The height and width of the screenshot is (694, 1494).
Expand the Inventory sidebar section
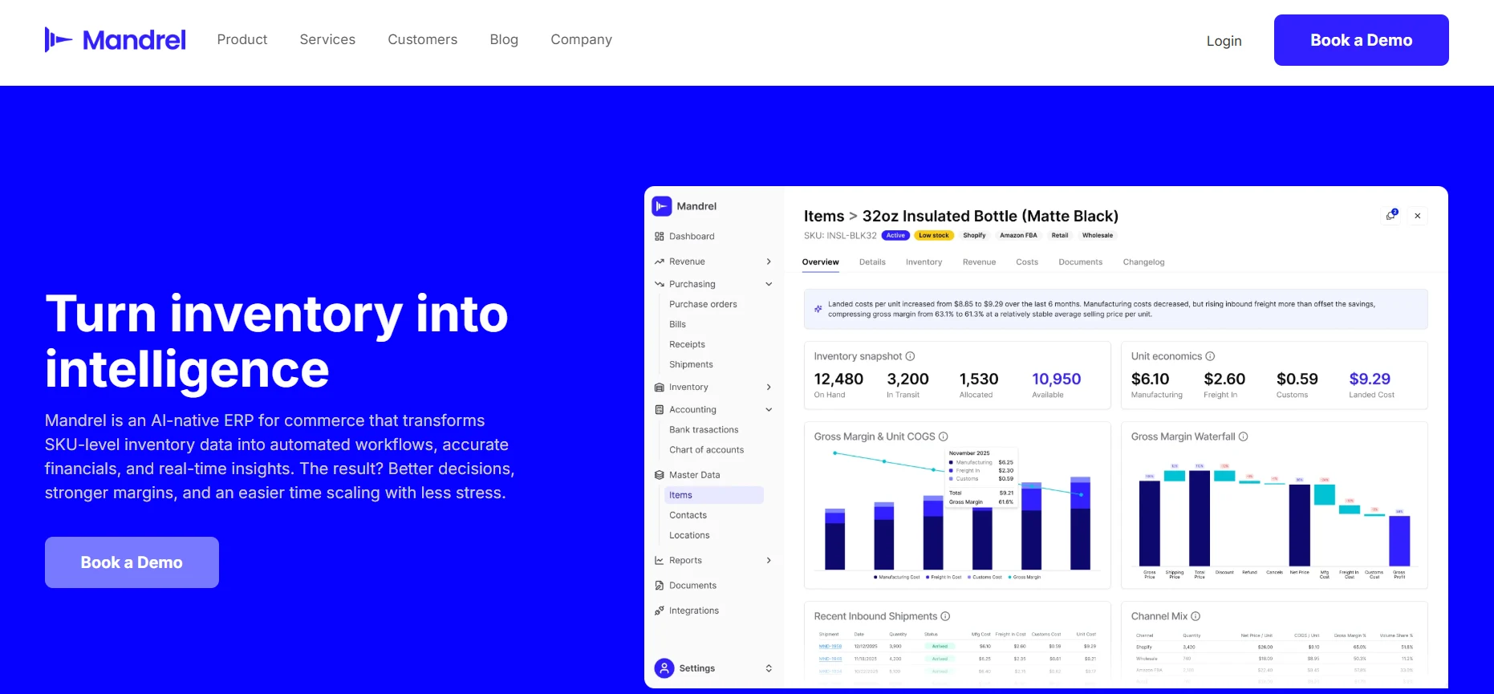[x=769, y=388]
